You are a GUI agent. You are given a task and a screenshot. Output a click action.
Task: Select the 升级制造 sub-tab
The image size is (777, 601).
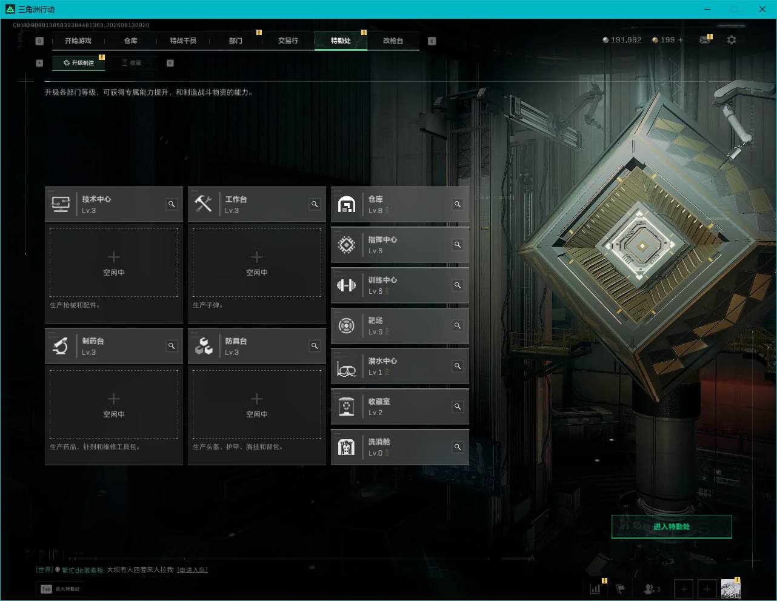click(78, 62)
